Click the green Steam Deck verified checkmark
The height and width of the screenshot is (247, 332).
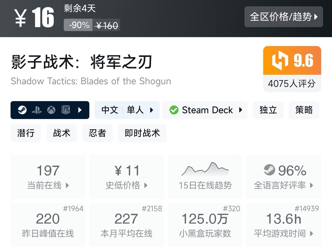[174, 110]
